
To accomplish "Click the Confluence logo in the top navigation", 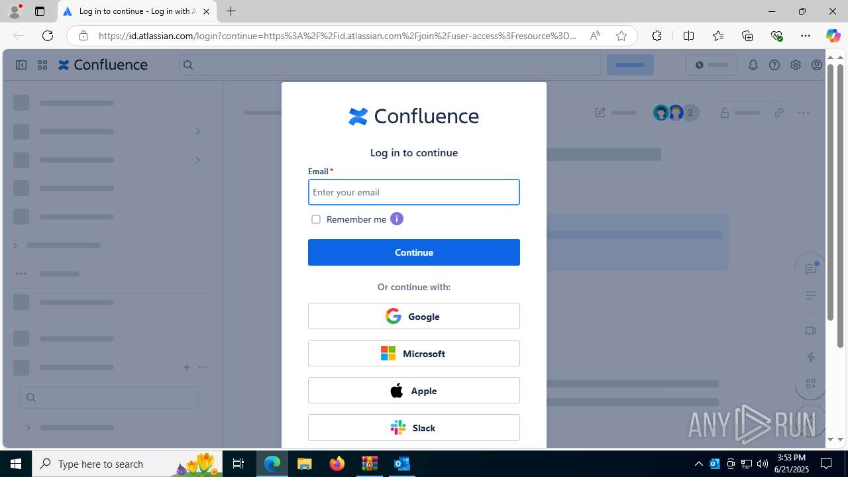I will click(x=103, y=65).
